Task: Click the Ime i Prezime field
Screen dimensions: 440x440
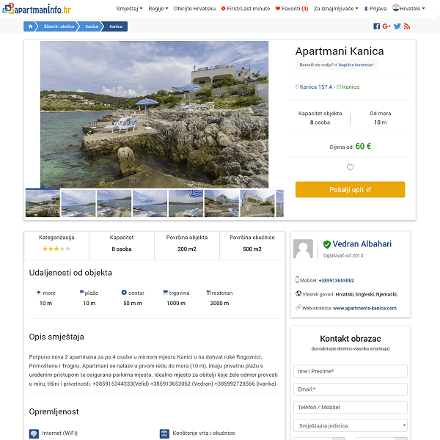Action: (x=350, y=371)
